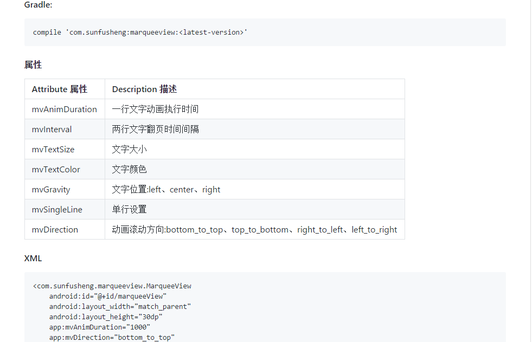Click the 两行文字翻页时间间隔 description

pyautogui.click(x=156, y=129)
